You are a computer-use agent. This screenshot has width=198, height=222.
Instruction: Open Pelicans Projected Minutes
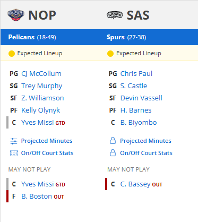pos(47,141)
